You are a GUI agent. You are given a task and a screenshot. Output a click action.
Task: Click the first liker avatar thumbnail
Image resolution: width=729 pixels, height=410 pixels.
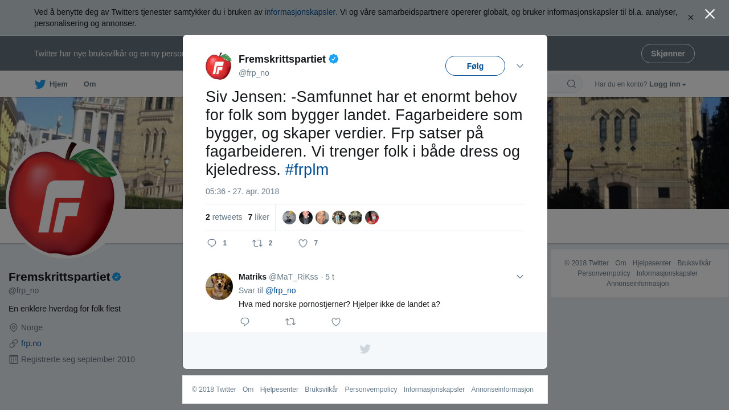point(289,218)
